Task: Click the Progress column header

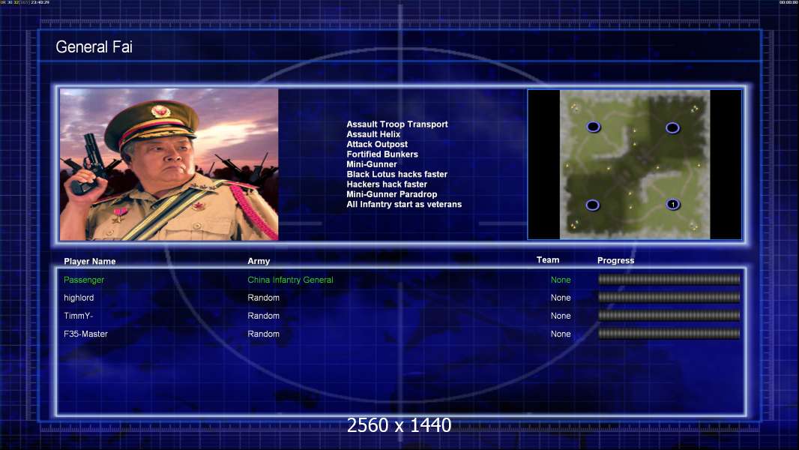Action: [615, 260]
